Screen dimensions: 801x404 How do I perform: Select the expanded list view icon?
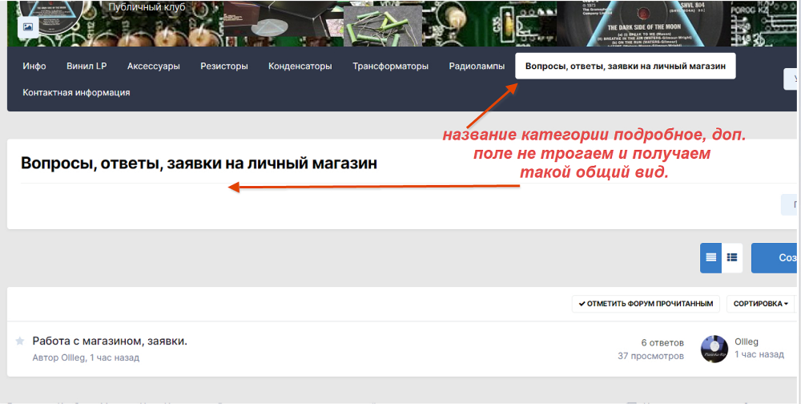click(x=732, y=257)
